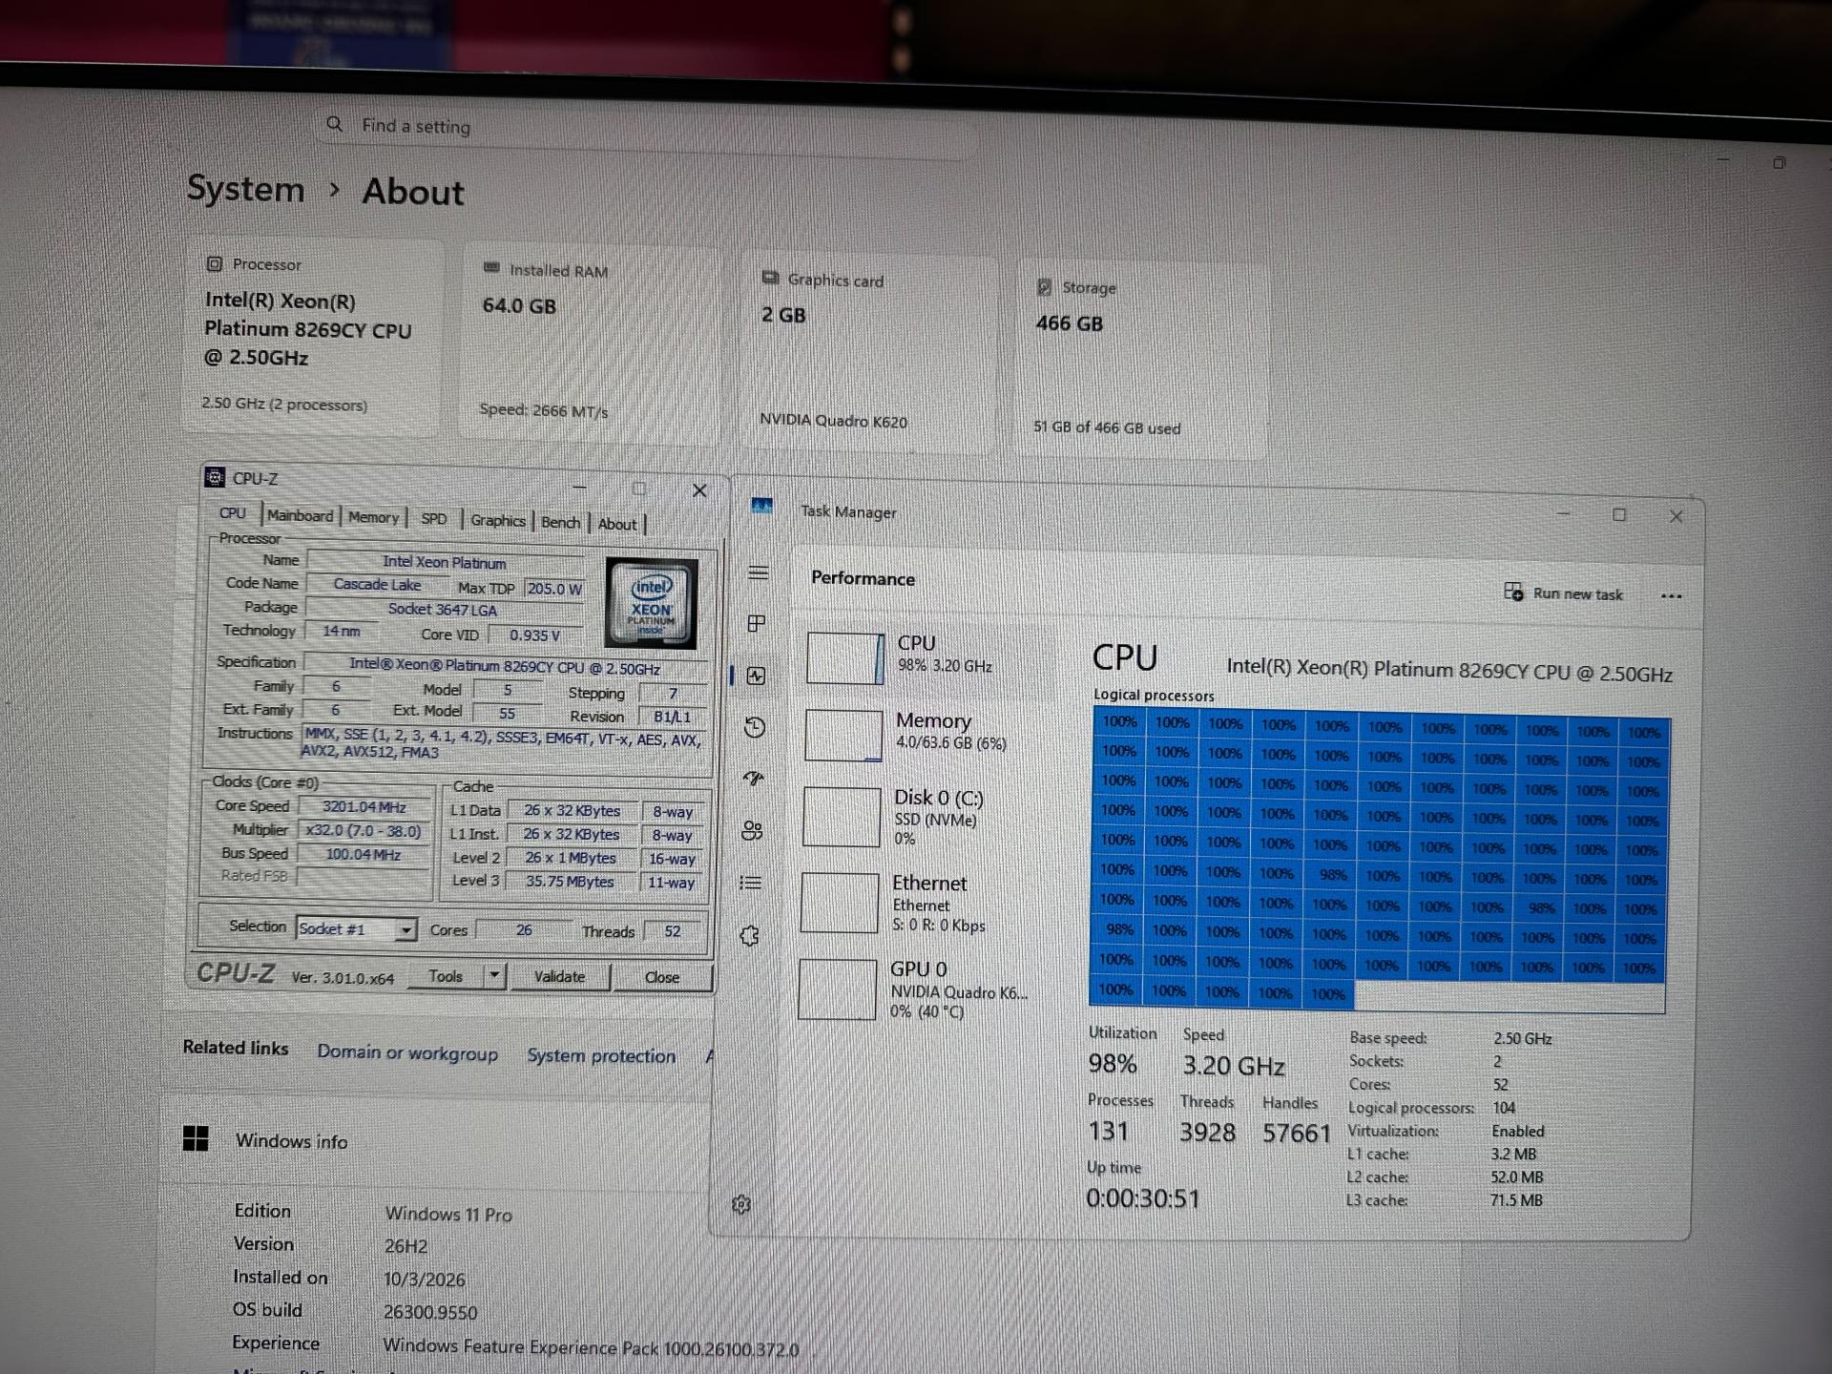Open Task Manager hamburger navigation menu
This screenshot has height=1374, width=1832.
[x=759, y=572]
